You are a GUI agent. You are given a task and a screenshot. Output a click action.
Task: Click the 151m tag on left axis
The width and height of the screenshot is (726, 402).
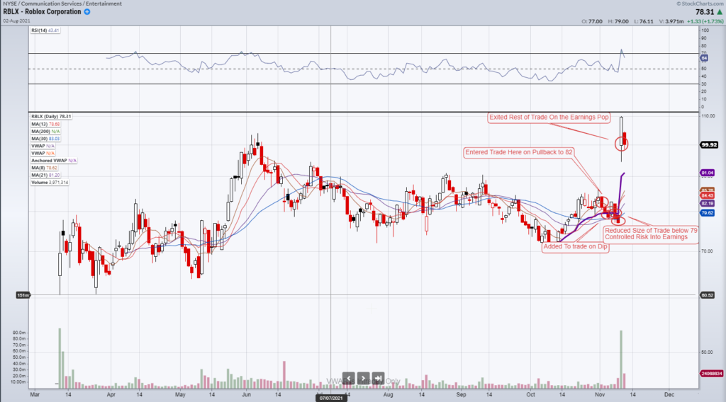tap(23, 295)
